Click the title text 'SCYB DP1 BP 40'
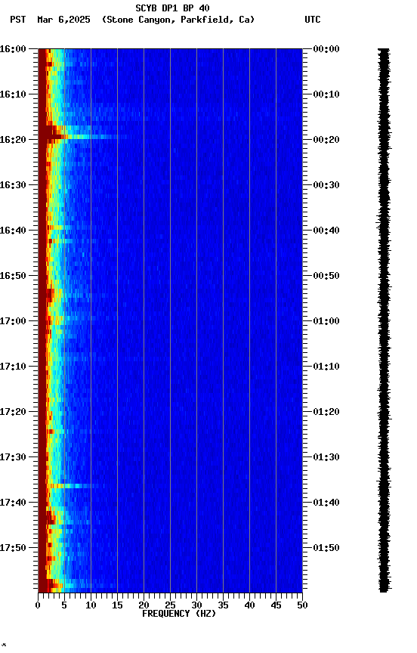417x653 pixels. click(172, 8)
